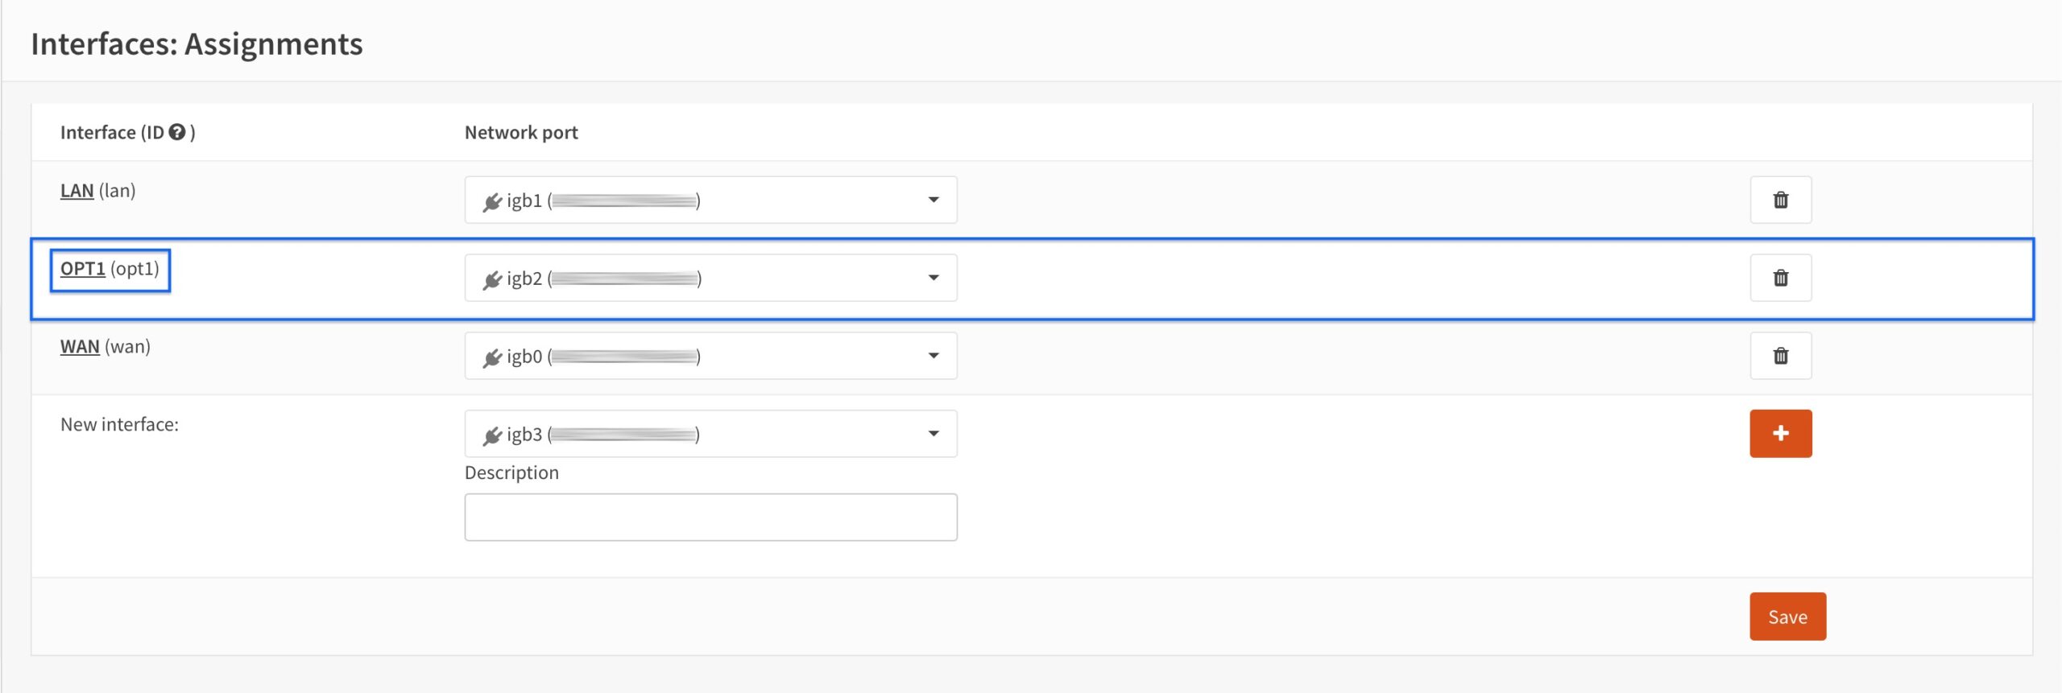Click the plug icon in the igb1 selector

click(x=492, y=201)
